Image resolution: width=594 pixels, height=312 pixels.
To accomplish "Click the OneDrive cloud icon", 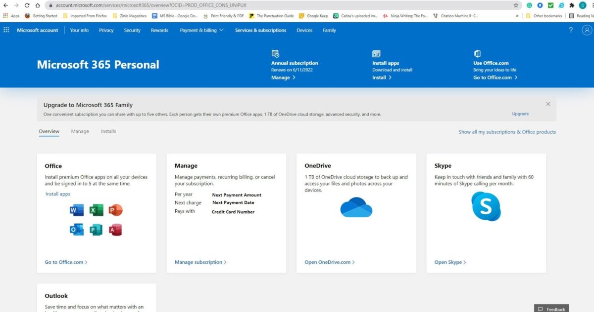I will [356, 207].
